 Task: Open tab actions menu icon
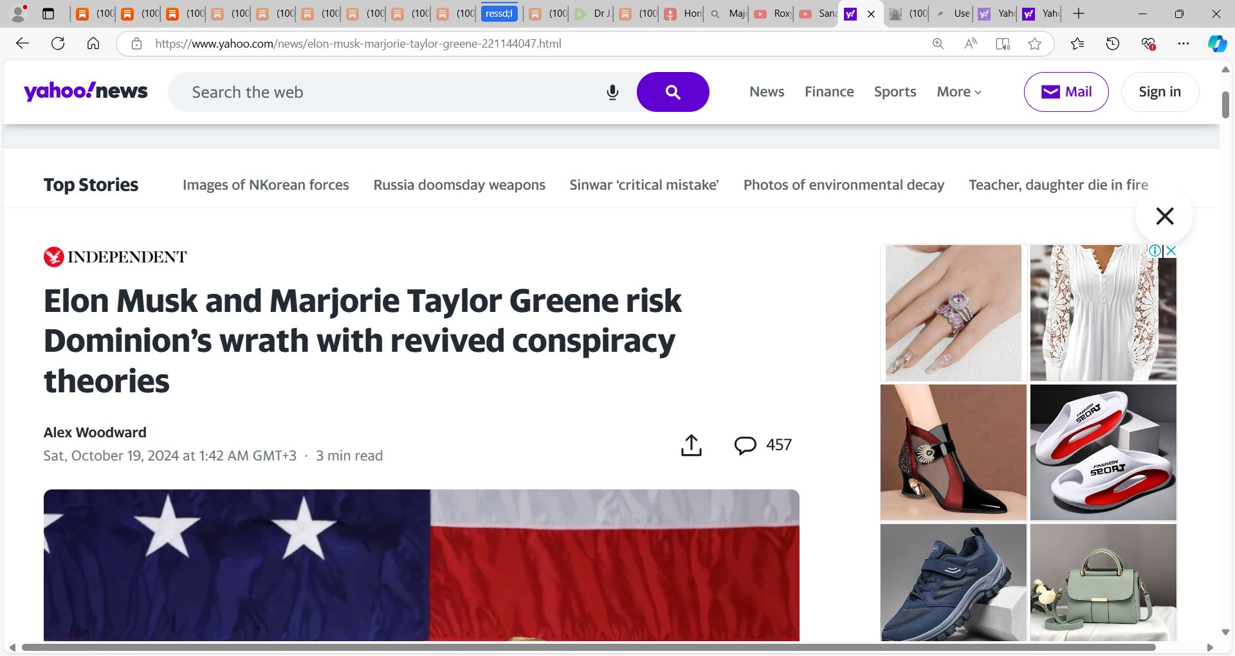48,14
